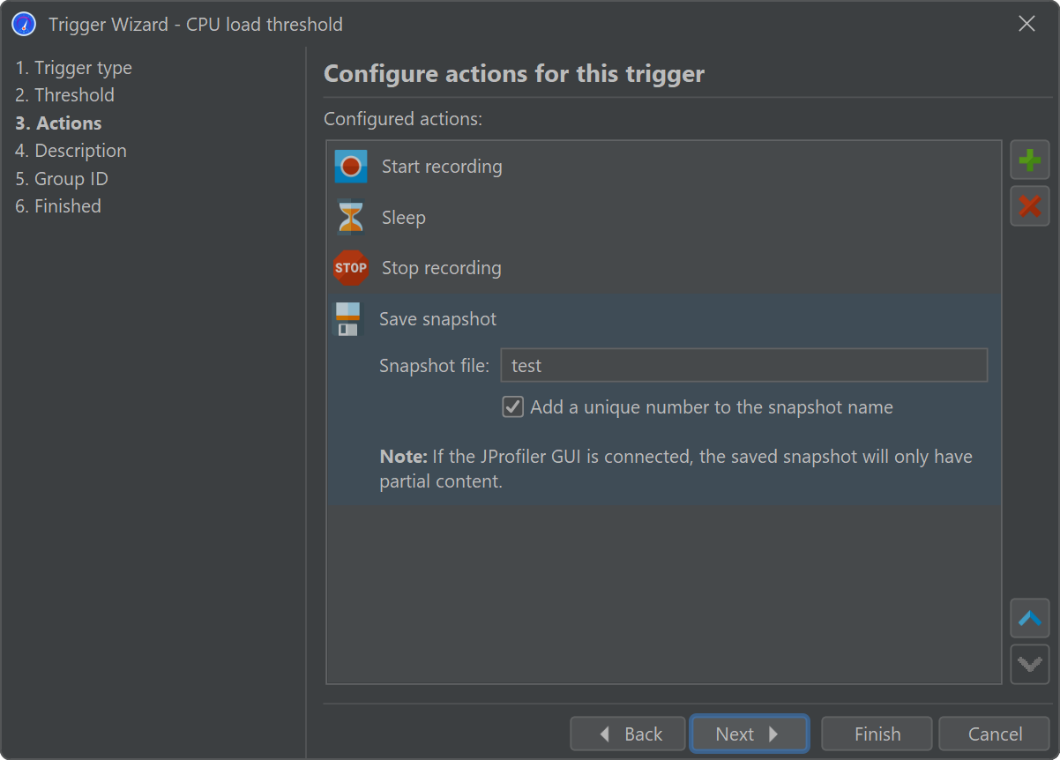Image resolution: width=1060 pixels, height=760 pixels.
Task: Click the green plus add action icon
Action: pos(1029,160)
